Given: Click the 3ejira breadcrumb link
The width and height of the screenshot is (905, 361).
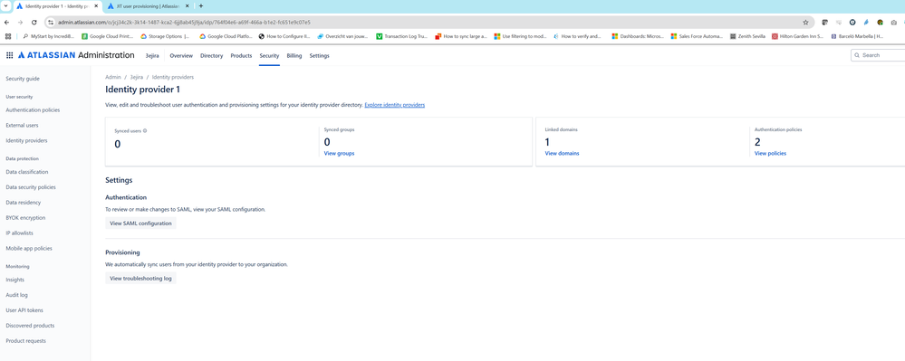Looking at the screenshot, I should coord(137,77).
